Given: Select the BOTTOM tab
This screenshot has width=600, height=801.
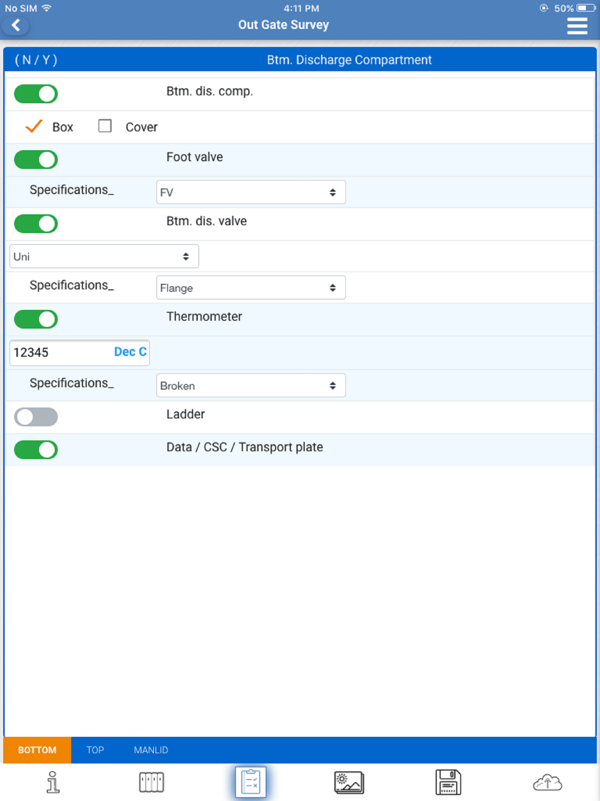Looking at the screenshot, I should pyautogui.click(x=37, y=750).
